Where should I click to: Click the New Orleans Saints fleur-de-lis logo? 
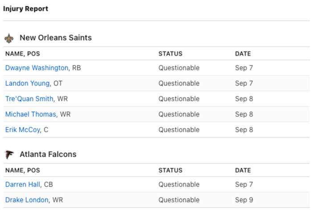[9, 38]
